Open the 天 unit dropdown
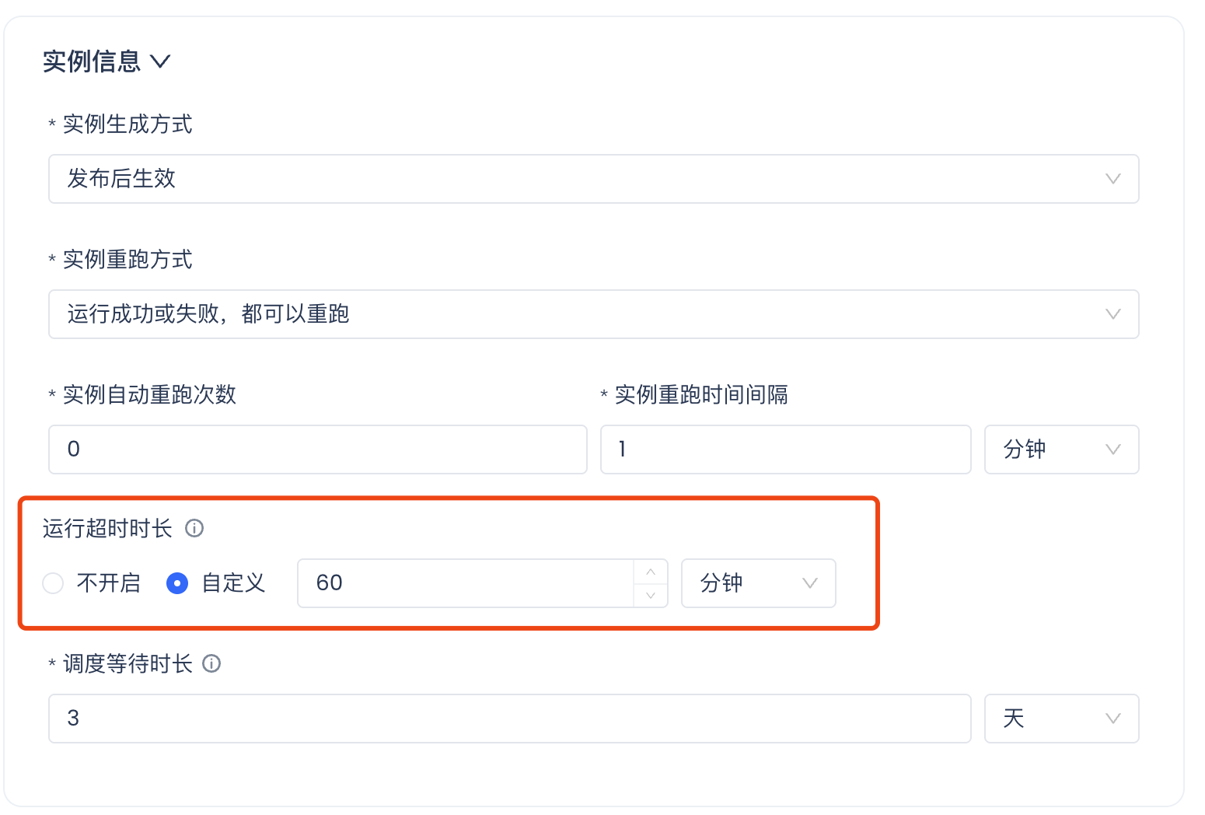1205x815 pixels. tap(1061, 719)
